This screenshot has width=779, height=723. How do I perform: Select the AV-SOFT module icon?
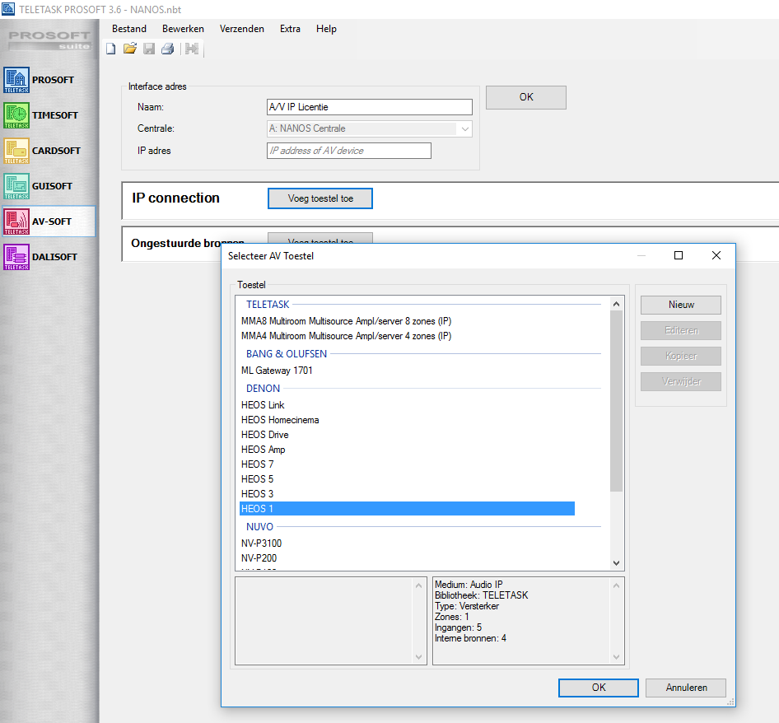coord(16,222)
